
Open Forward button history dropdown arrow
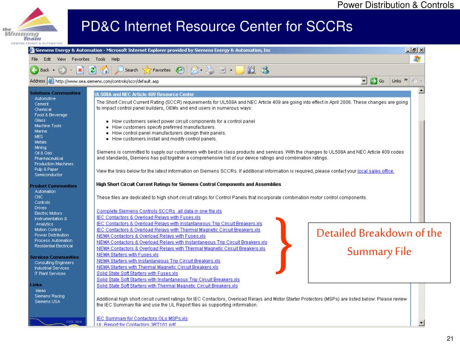71,71
